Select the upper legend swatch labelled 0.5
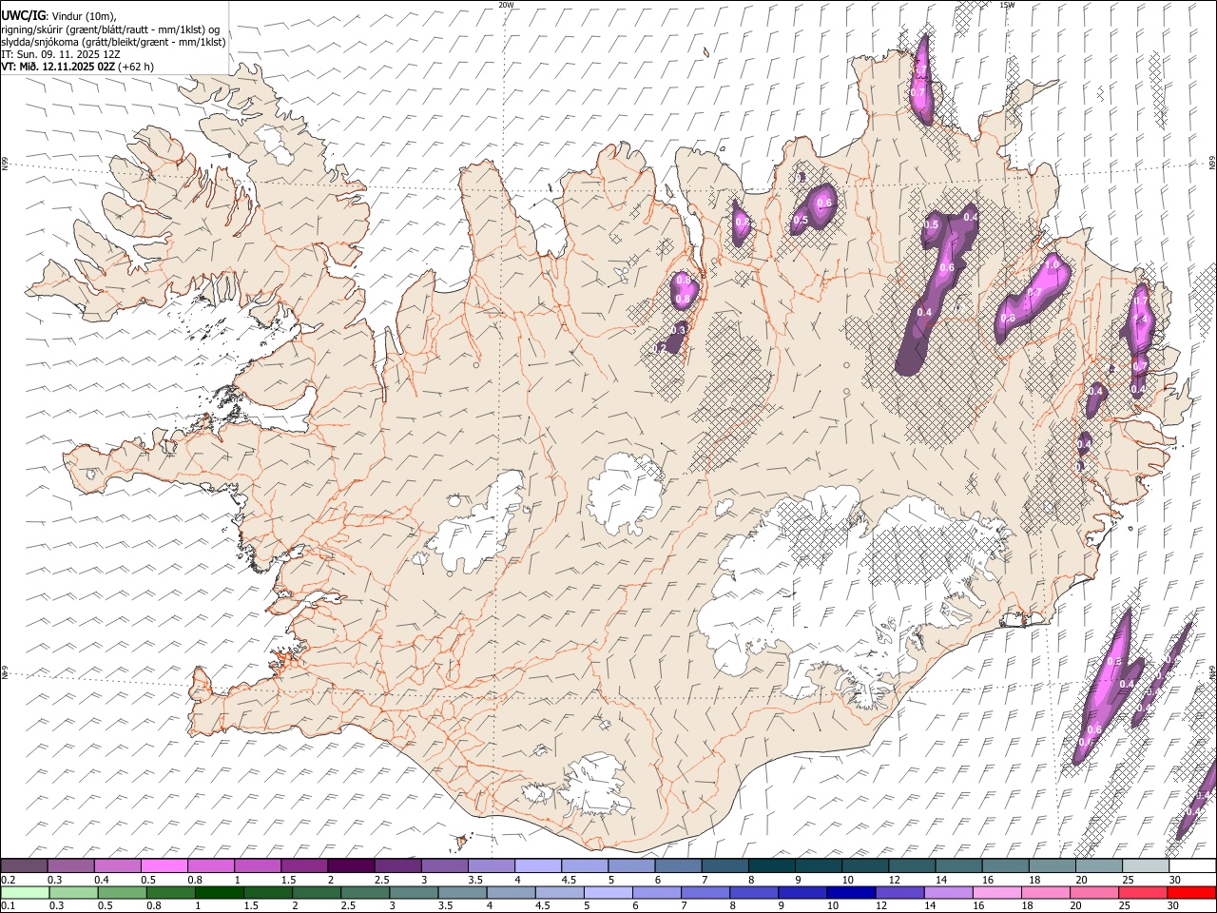 coord(164,865)
